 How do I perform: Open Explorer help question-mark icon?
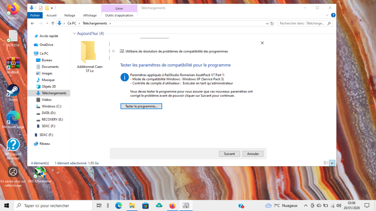tap(333, 15)
